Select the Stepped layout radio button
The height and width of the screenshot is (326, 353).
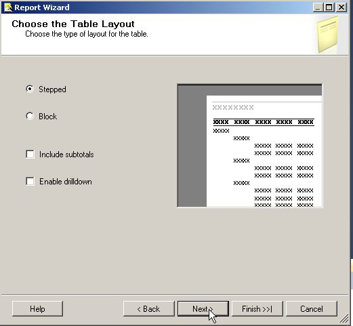pos(30,89)
